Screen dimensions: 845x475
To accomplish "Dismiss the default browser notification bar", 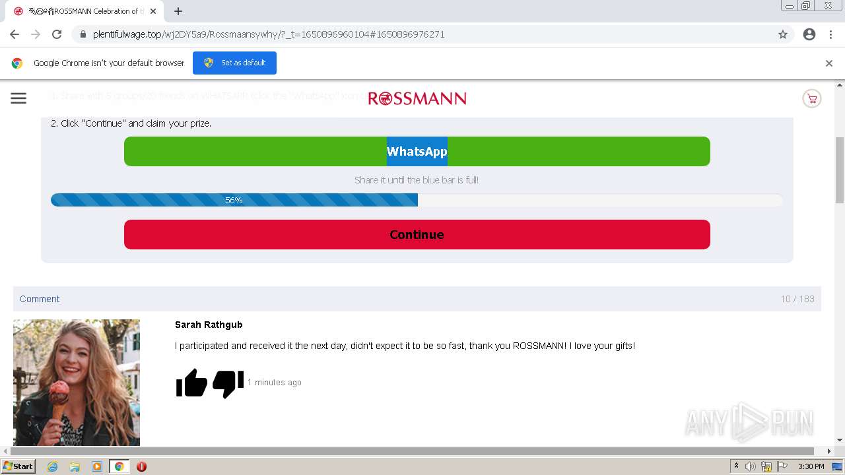I will pos(829,63).
